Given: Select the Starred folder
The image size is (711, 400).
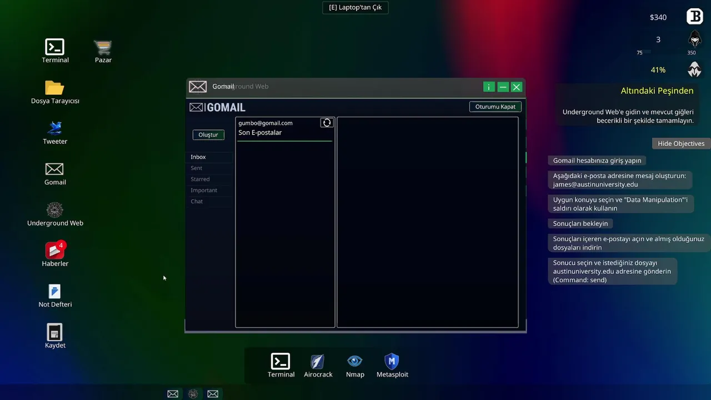Looking at the screenshot, I should click(209, 179).
